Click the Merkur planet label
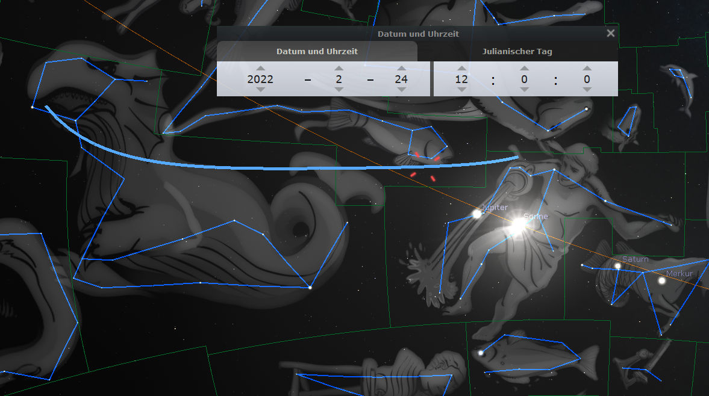 point(679,274)
